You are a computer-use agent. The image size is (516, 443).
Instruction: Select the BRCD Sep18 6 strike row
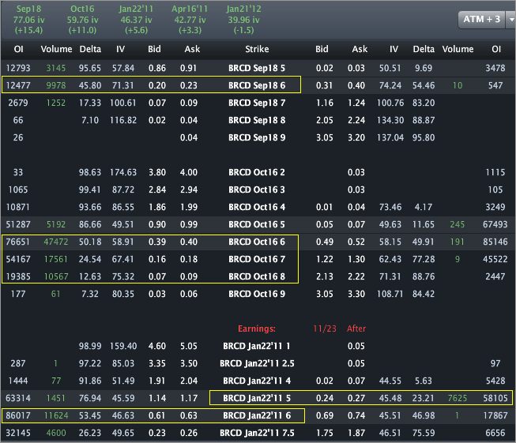click(x=258, y=85)
